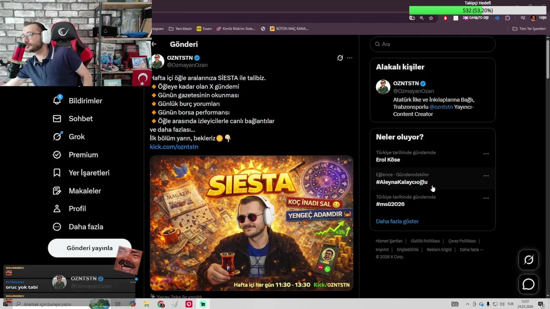
Task: Open Grok from the left sidebar
Action: tap(69, 136)
